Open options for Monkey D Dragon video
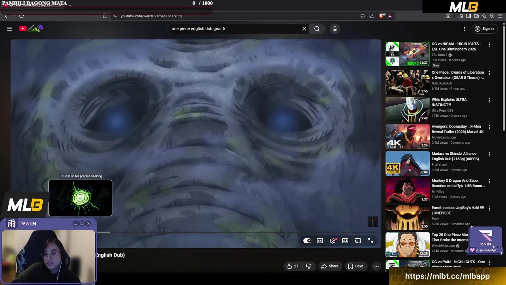The height and width of the screenshot is (285, 506). pyautogui.click(x=489, y=181)
